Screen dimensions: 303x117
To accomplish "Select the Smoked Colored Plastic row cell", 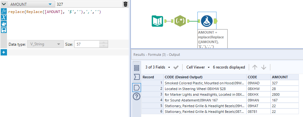I will (205, 83).
